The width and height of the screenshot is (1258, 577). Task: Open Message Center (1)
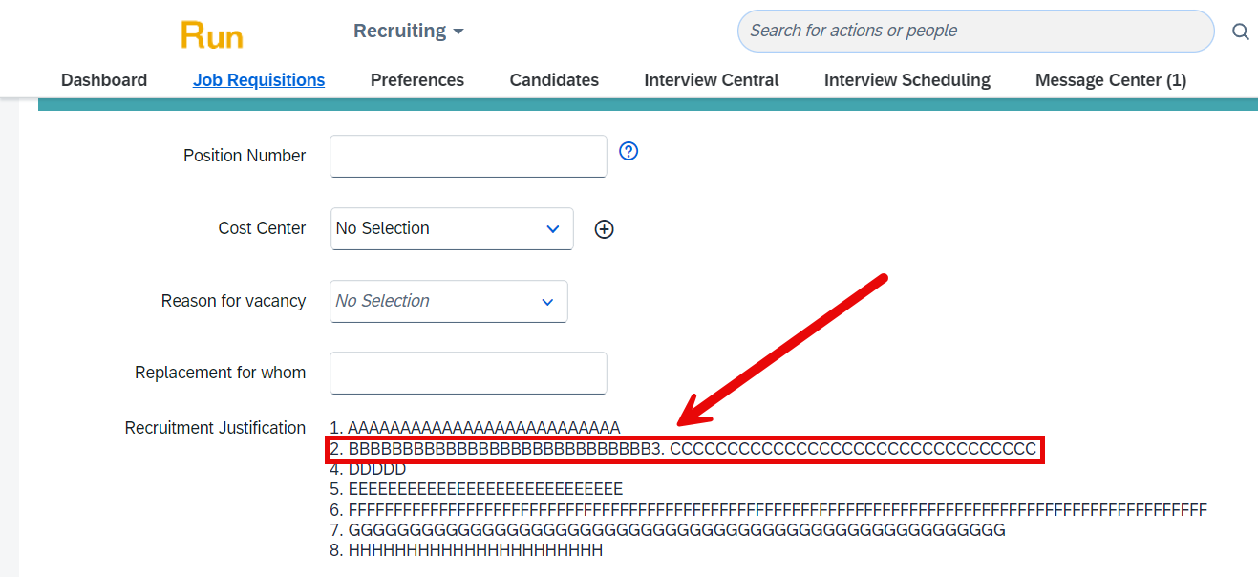pos(1111,80)
